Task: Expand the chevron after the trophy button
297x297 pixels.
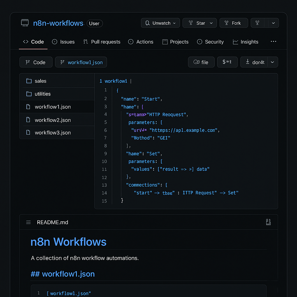Action: 273,23
